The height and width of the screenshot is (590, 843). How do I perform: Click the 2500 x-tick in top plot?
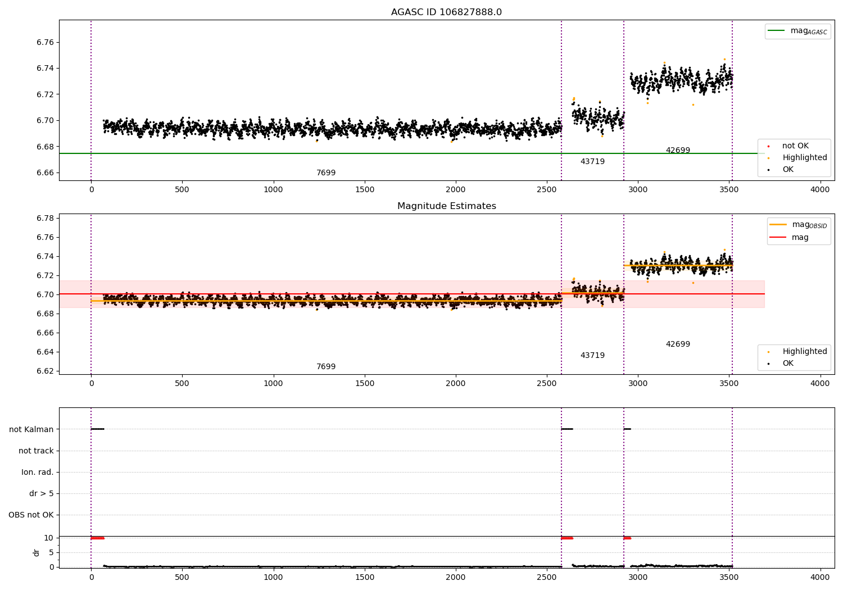pos(547,190)
